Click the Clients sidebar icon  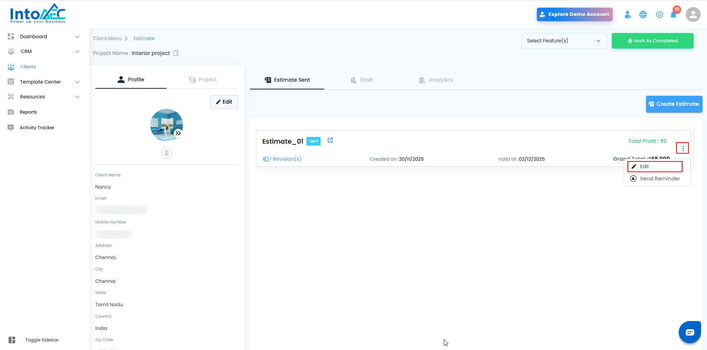pyautogui.click(x=11, y=67)
